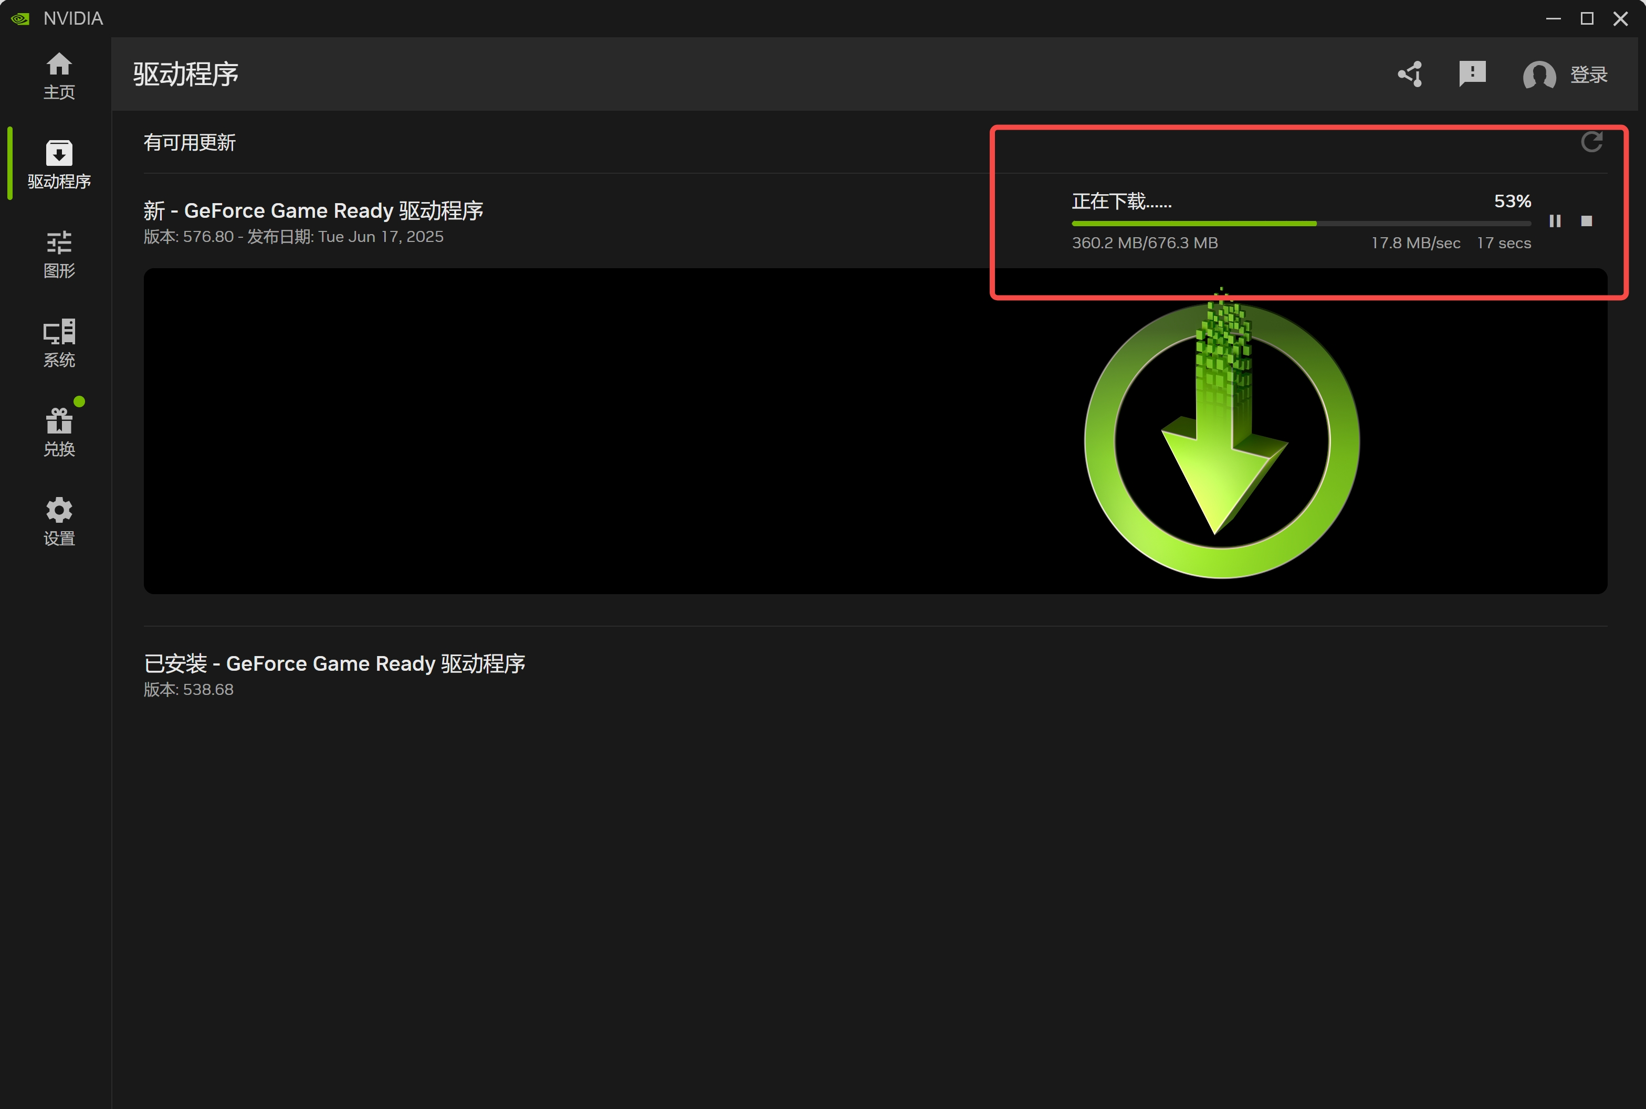Click the NVIDIA logo in title bar

coord(20,18)
